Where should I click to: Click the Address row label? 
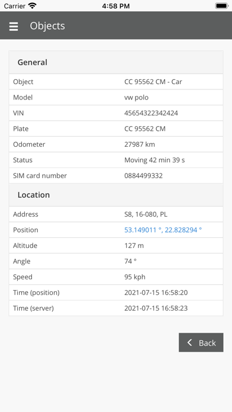[25, 214]
